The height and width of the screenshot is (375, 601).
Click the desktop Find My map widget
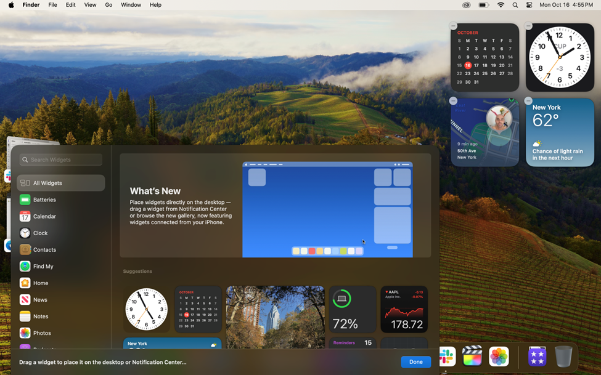click(x=485, y=132)
